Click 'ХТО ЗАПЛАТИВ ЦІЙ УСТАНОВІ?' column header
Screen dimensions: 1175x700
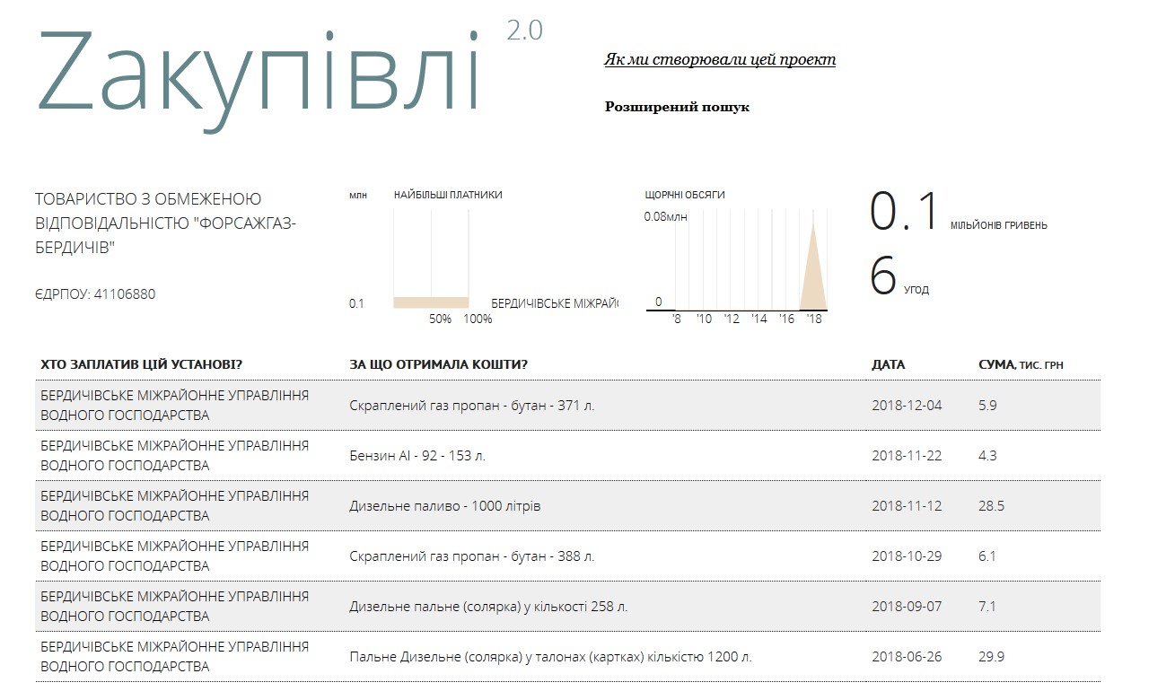point(141,365)
